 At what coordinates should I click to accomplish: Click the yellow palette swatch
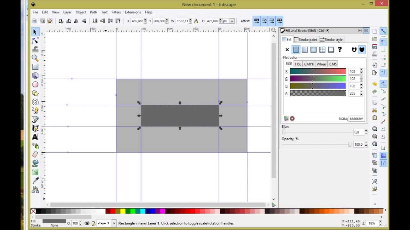pyautogui.click(x=123, y=211)
